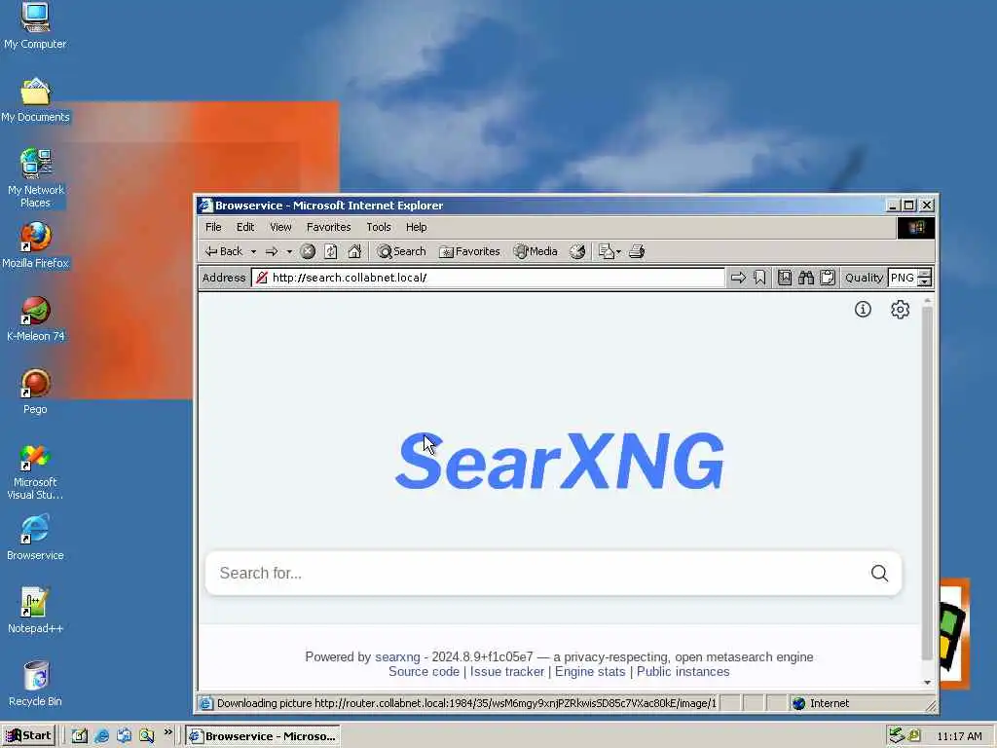Click the Browservice taskbar button
This screenshot has width=997, height=748.
263,736
